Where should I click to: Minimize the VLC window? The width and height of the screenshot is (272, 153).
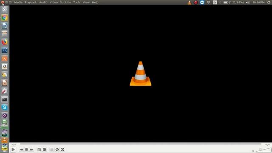pyautogui.click(x=7, y=2)
